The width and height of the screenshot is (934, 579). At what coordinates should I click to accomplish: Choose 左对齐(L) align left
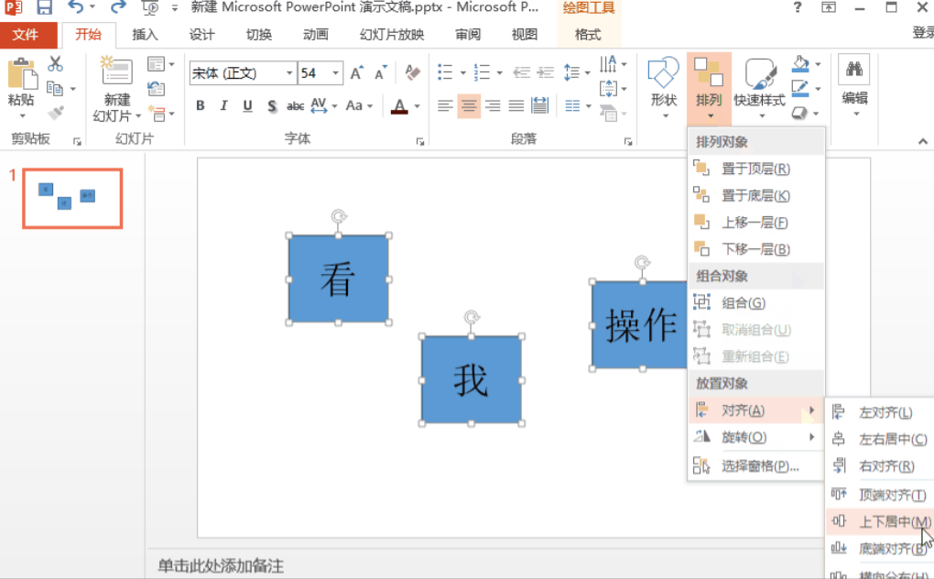click(880, 412)
